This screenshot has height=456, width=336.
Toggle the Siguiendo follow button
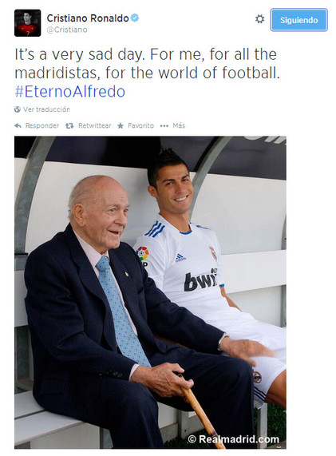coord(298,20)
